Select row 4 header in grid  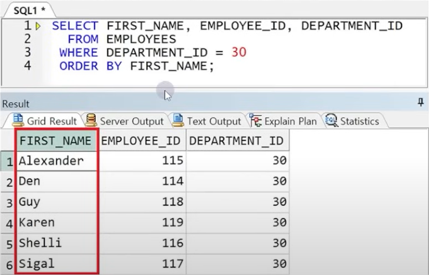pyautogui.click(x=8, y=223)
